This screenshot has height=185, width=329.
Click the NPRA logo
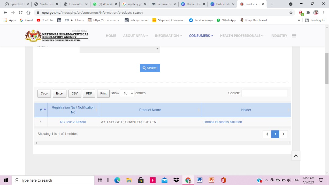[x=57, y=36]
